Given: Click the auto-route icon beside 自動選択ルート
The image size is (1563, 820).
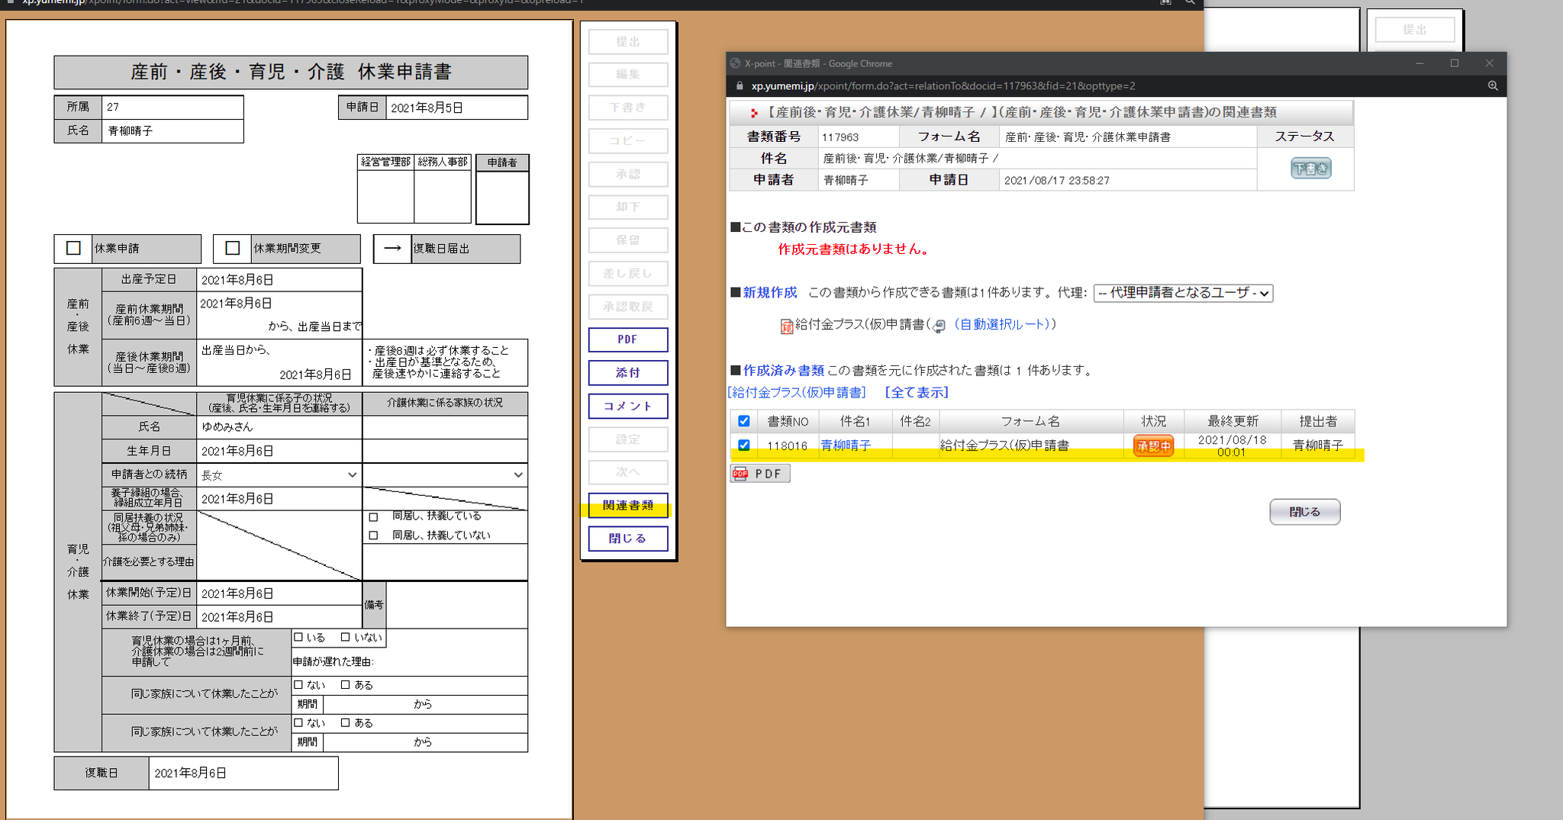Looking at the screenshot, I should tap(939, 326).
